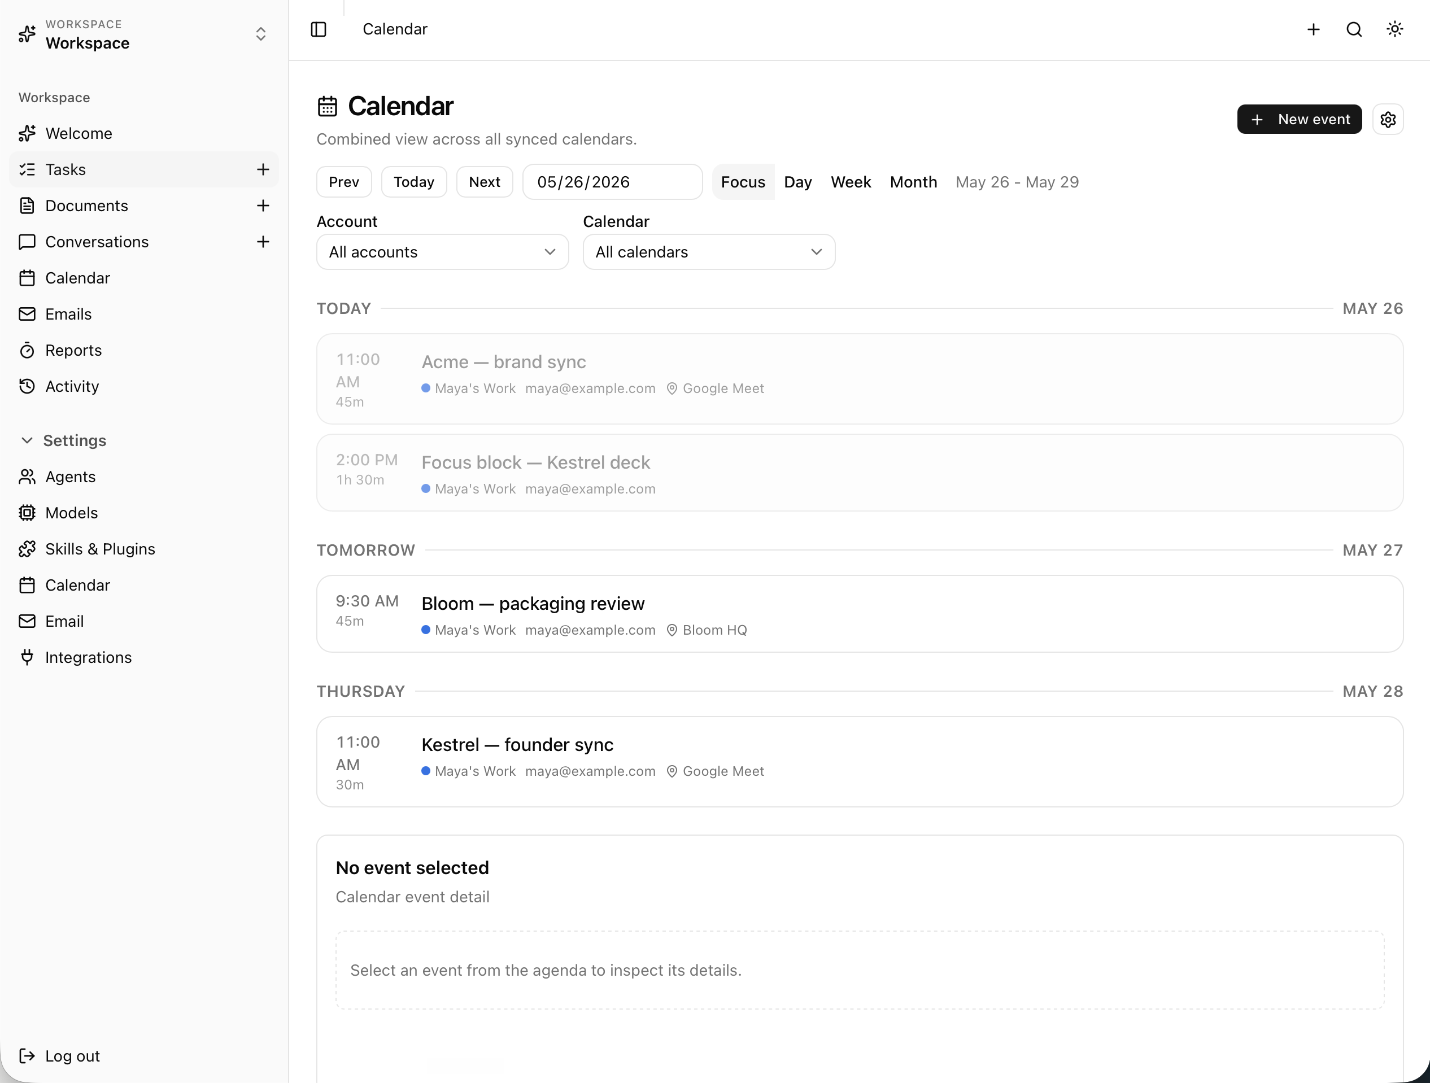Open Tasks in sidebar
Image resolution: width=1430 pixels, height=1083 pixels.
click(x=143, y=169)
